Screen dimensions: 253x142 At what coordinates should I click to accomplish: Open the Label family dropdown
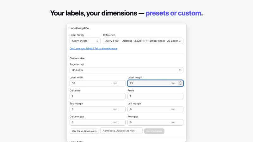click(85, 41)
